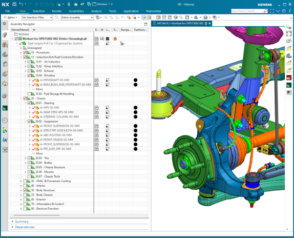The image size is (294, 238).
Task: Click the Undo arrow icon
Action: (21, 4)
